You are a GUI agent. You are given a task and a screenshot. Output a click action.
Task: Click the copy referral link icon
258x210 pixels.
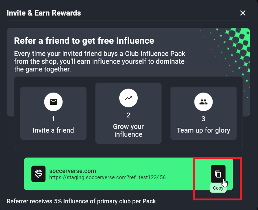click(218, 174)
